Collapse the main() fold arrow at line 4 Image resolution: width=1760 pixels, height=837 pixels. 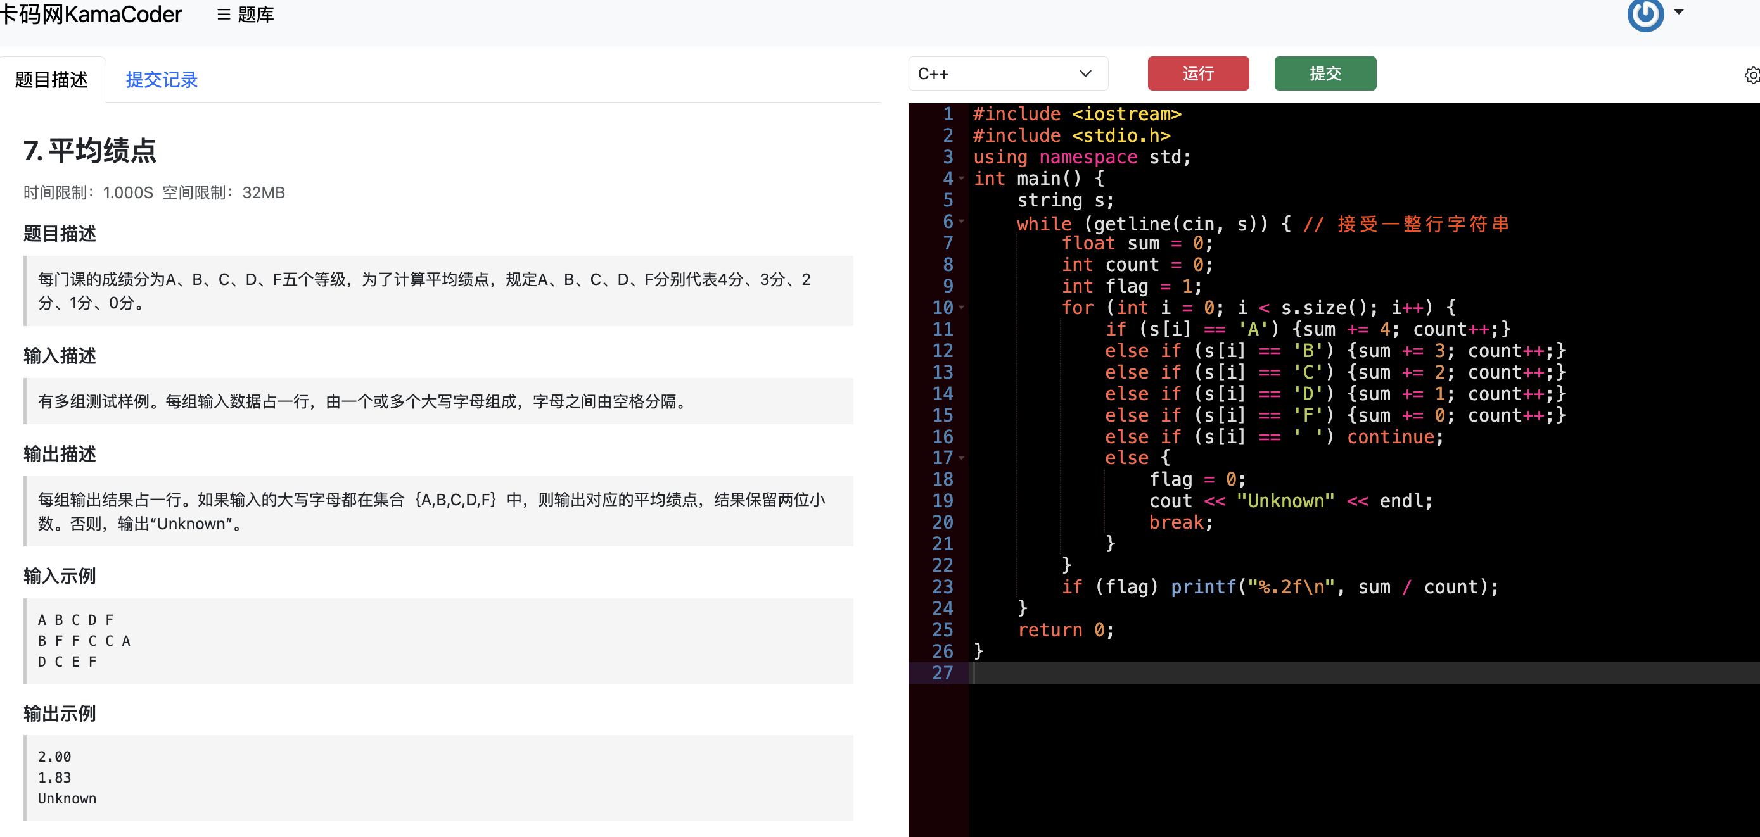(x=961, y=179)
